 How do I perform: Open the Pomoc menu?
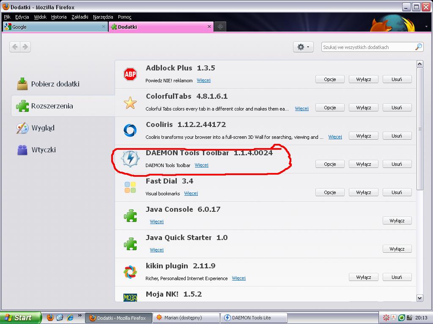tap(125, 17)
